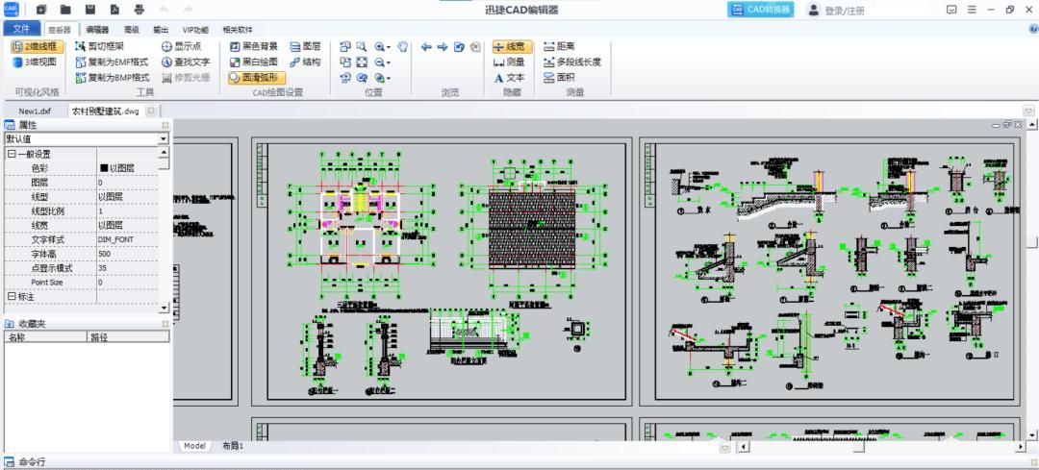Image resolution: width=1039 pixels, height=470 pixels.
Task: Click the 登录/注册 login link
Action: pos(835,10)
